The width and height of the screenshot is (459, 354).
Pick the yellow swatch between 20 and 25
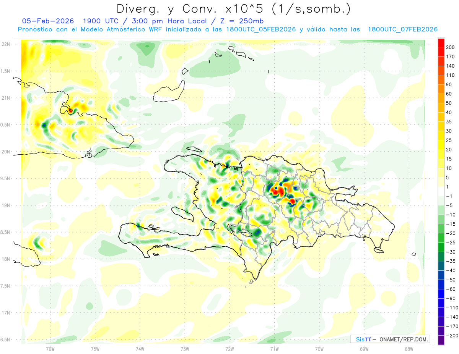(441, 145)
